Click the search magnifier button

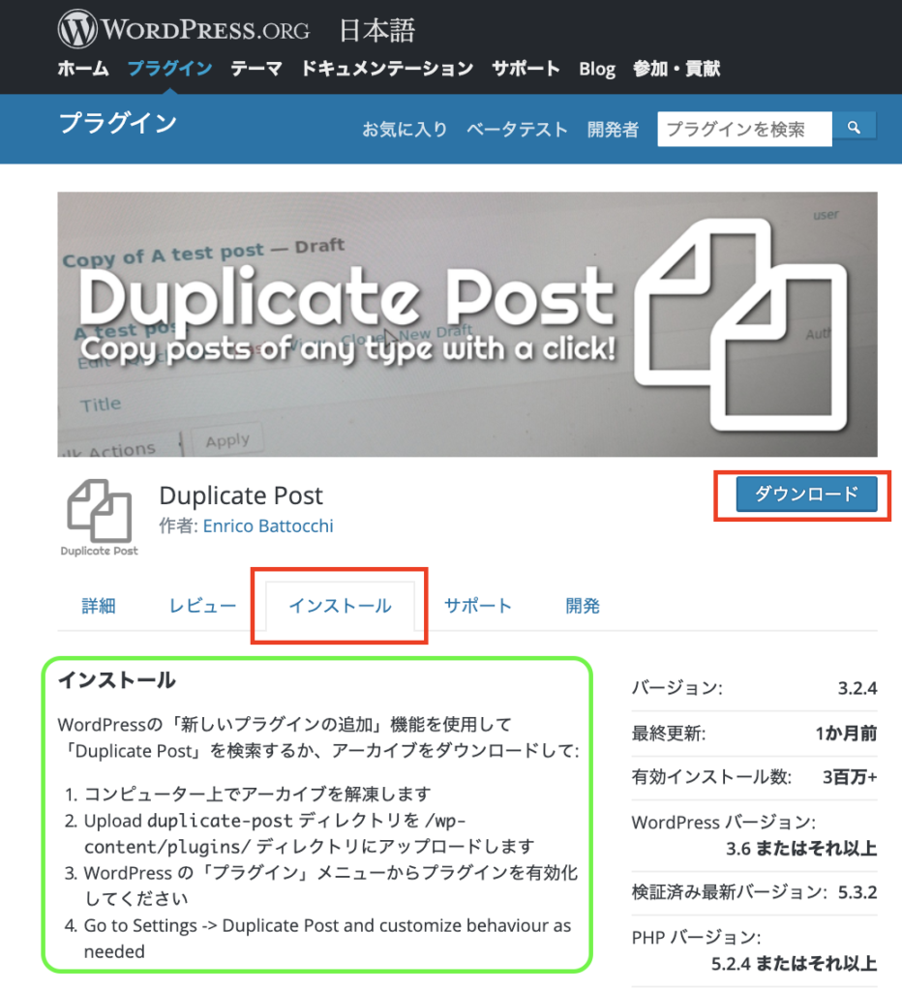point(854,128)
